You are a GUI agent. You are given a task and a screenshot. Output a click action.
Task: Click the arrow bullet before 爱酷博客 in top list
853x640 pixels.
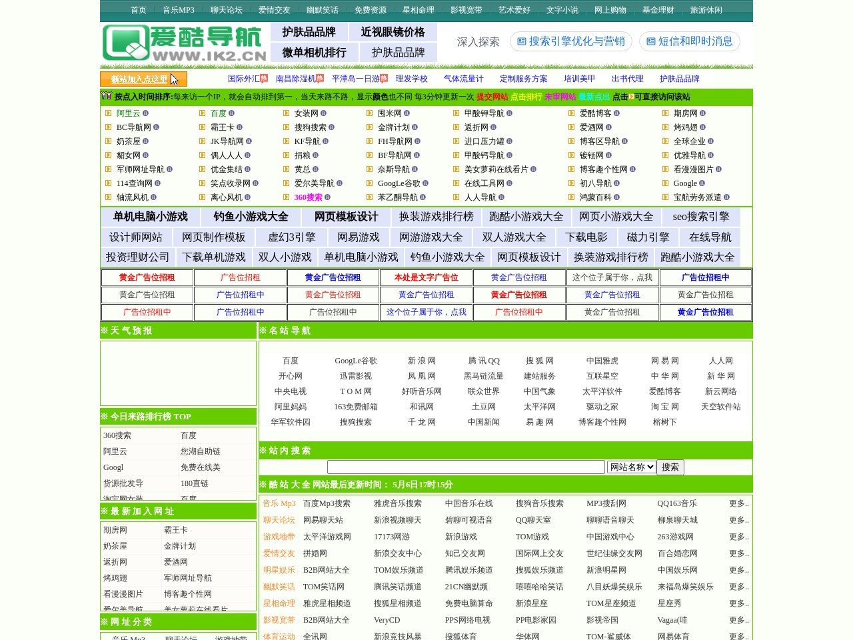tap(572, 113)
